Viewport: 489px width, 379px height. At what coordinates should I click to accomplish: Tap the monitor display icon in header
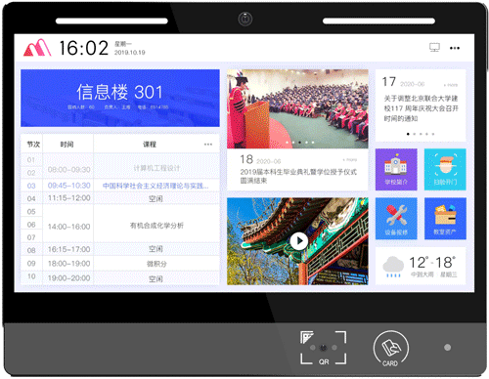click(434, 48)
